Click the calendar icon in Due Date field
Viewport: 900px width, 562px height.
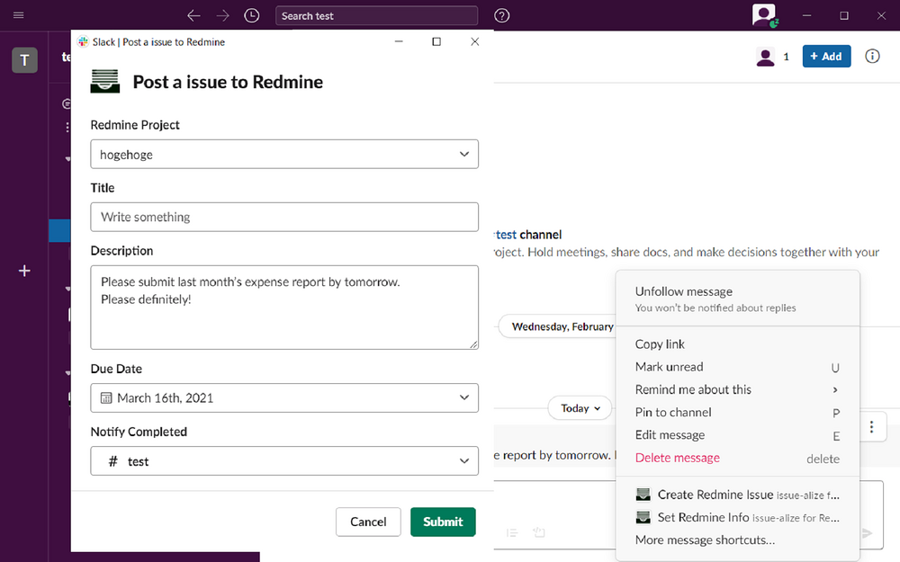[x=106, y=398]
